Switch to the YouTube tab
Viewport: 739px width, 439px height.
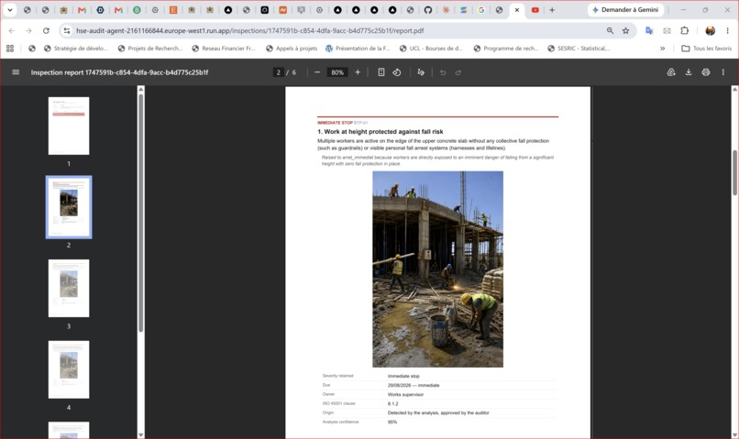[535, 10]
